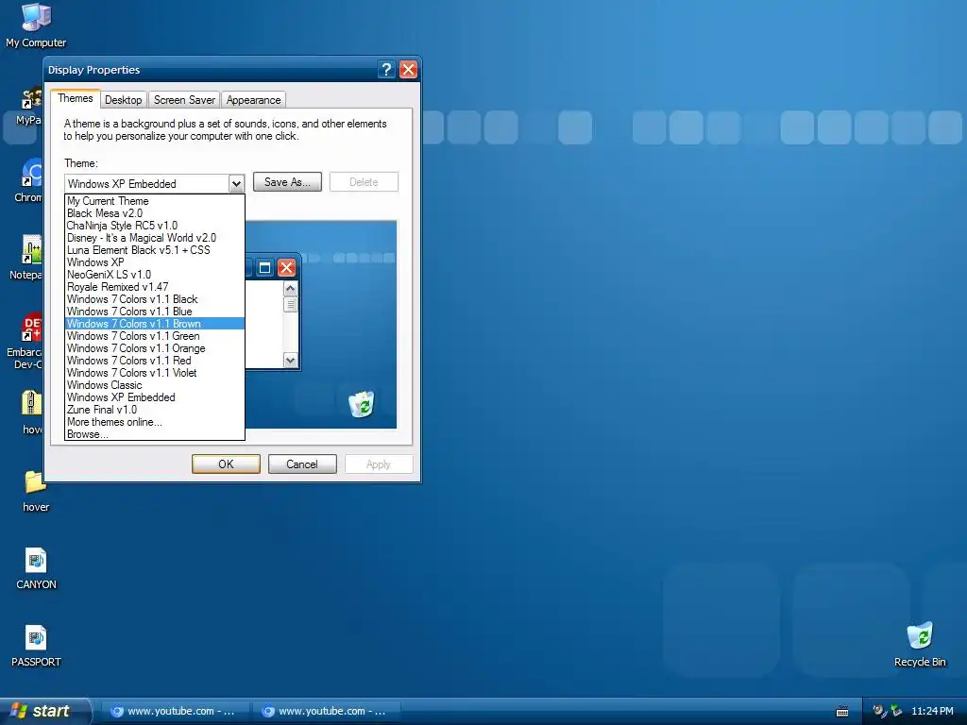Click the on-screen keyboard tray icon
967x725 pixels.
[841, 712]
